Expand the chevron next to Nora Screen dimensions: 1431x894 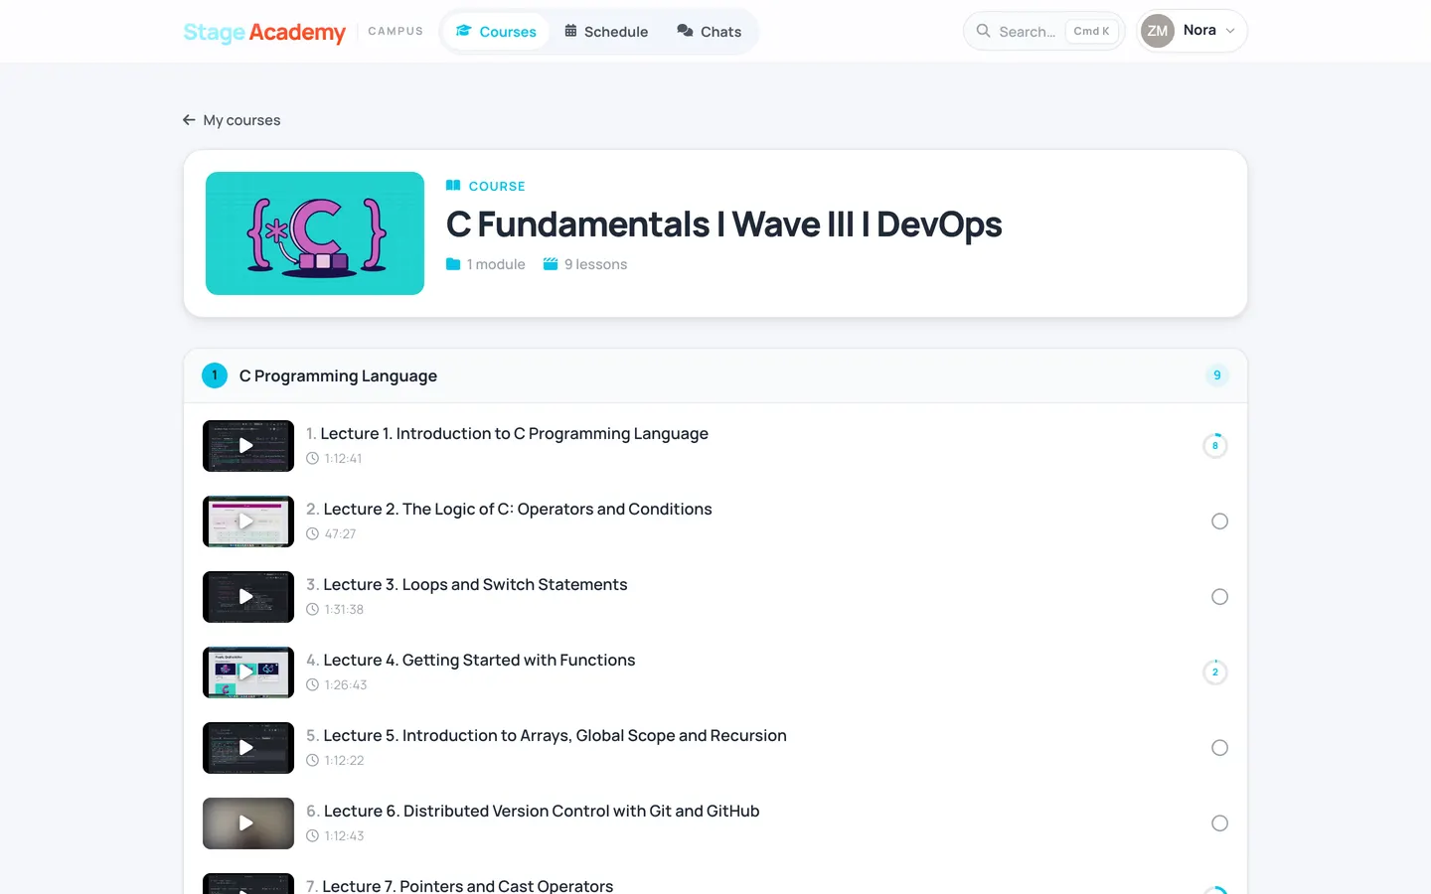click(x=1230, y=31)
